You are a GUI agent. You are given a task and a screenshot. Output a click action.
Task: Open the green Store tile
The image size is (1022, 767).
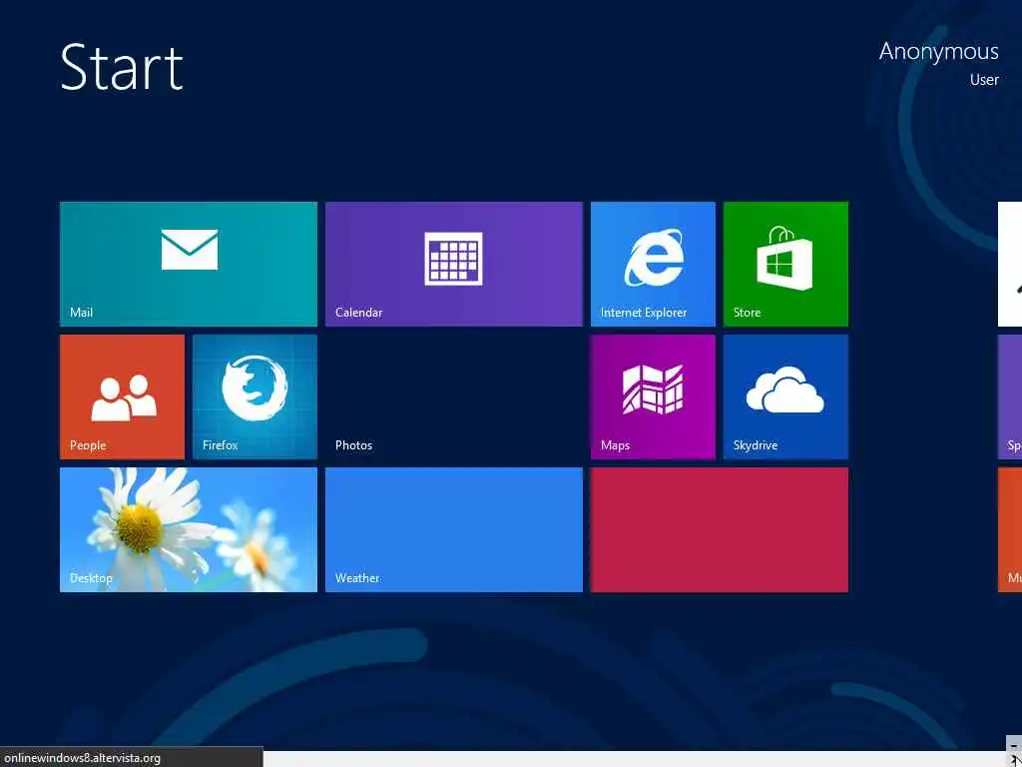pos(786,264)
